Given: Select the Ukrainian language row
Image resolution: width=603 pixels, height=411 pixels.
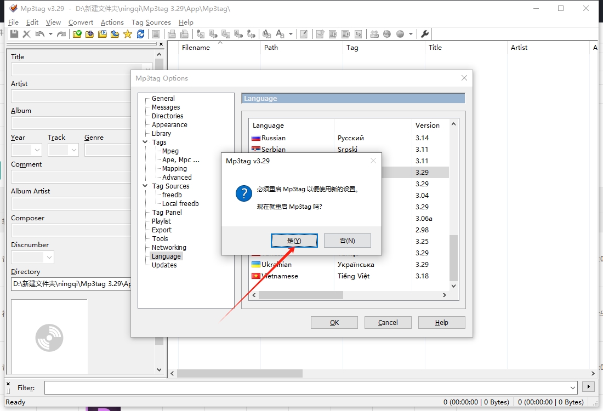Looking at the screenshot, I should coord(350,265).
